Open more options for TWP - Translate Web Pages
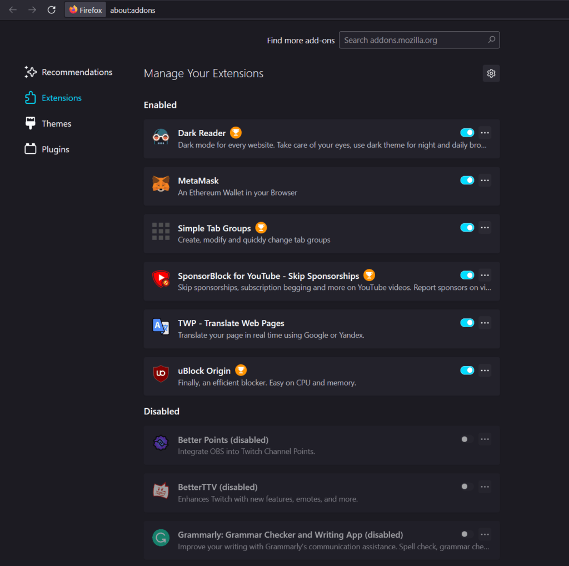This screenshot has width=569, height=566. pos(485,323)
